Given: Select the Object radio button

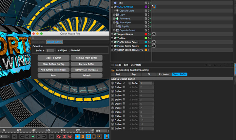Looking at the screenshot, I should click(x=58, y=50).
